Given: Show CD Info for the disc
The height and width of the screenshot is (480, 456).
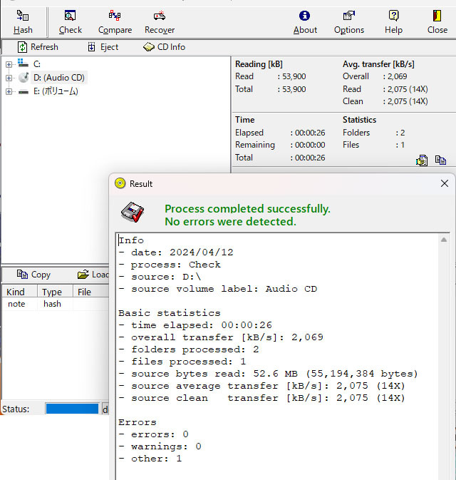Looking at the screenshot, I should point(164,47).
